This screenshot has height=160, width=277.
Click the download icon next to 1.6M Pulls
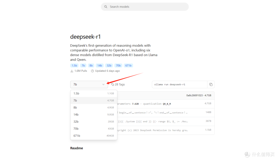click(x=72, y=71)
